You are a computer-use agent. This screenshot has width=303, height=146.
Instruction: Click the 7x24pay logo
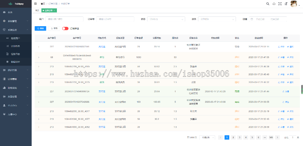[x=15, y=4]
